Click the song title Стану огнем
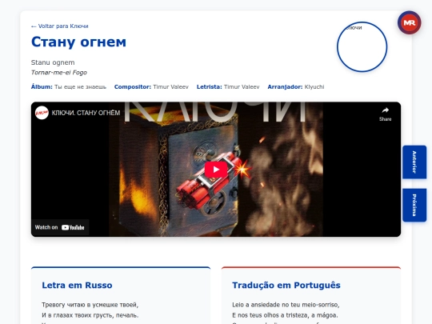This screenshot has height=324, width=432. coord(78,42)
